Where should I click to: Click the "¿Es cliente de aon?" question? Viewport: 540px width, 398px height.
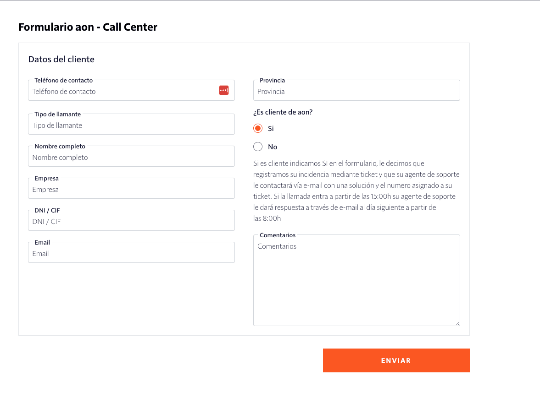(x=283, y=112)
